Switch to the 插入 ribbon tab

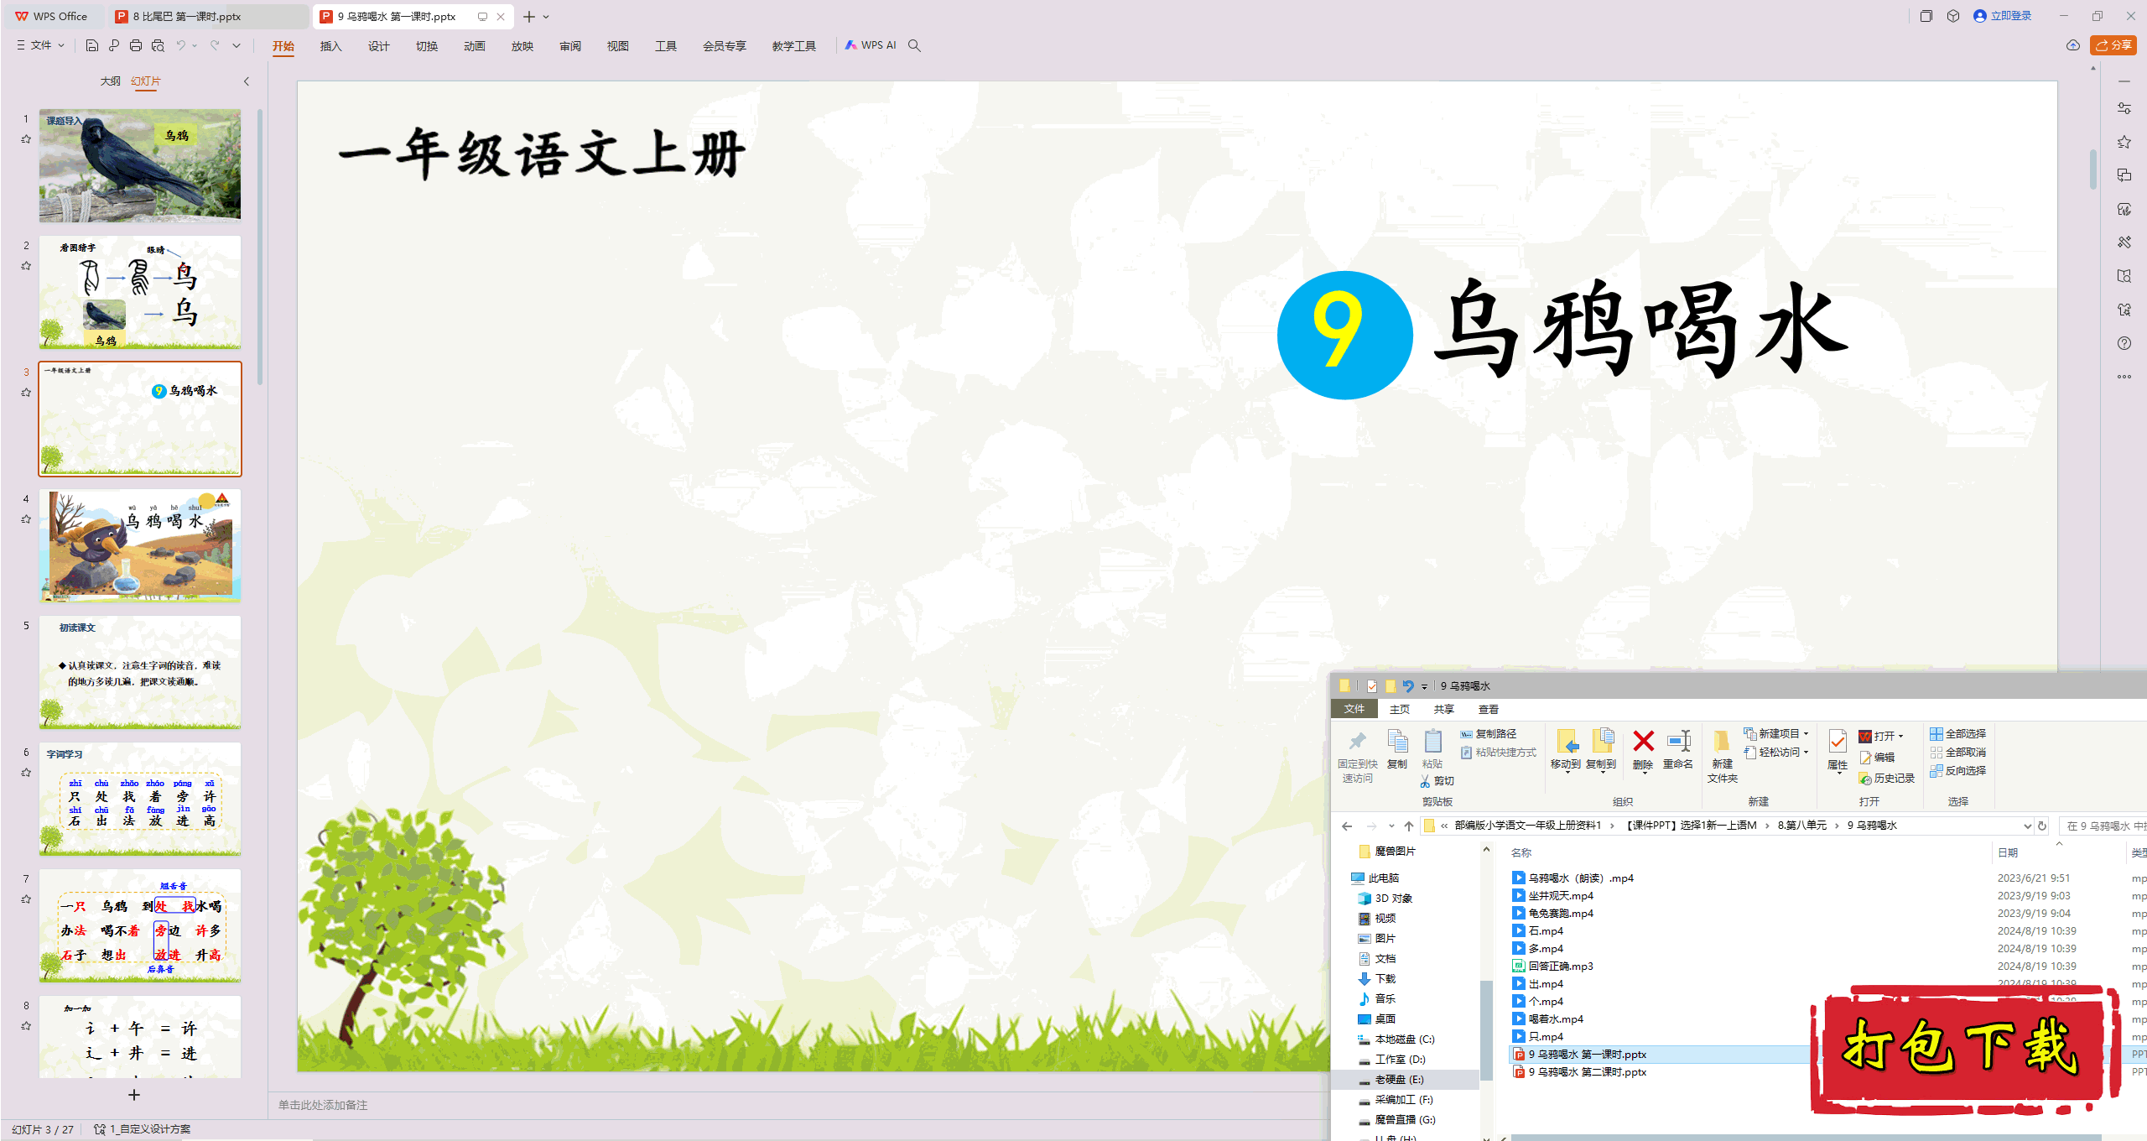331,46
